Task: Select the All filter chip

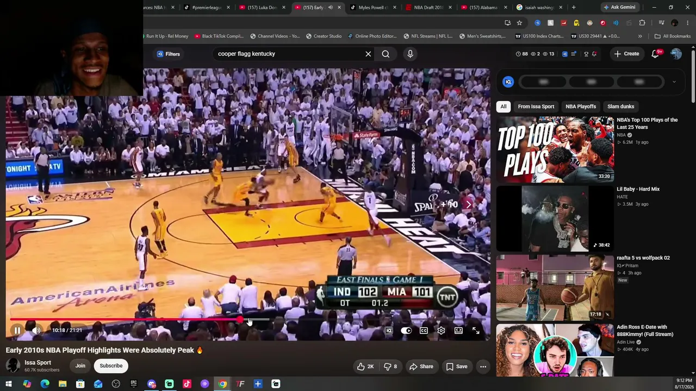Action: (x=504, y=106)
